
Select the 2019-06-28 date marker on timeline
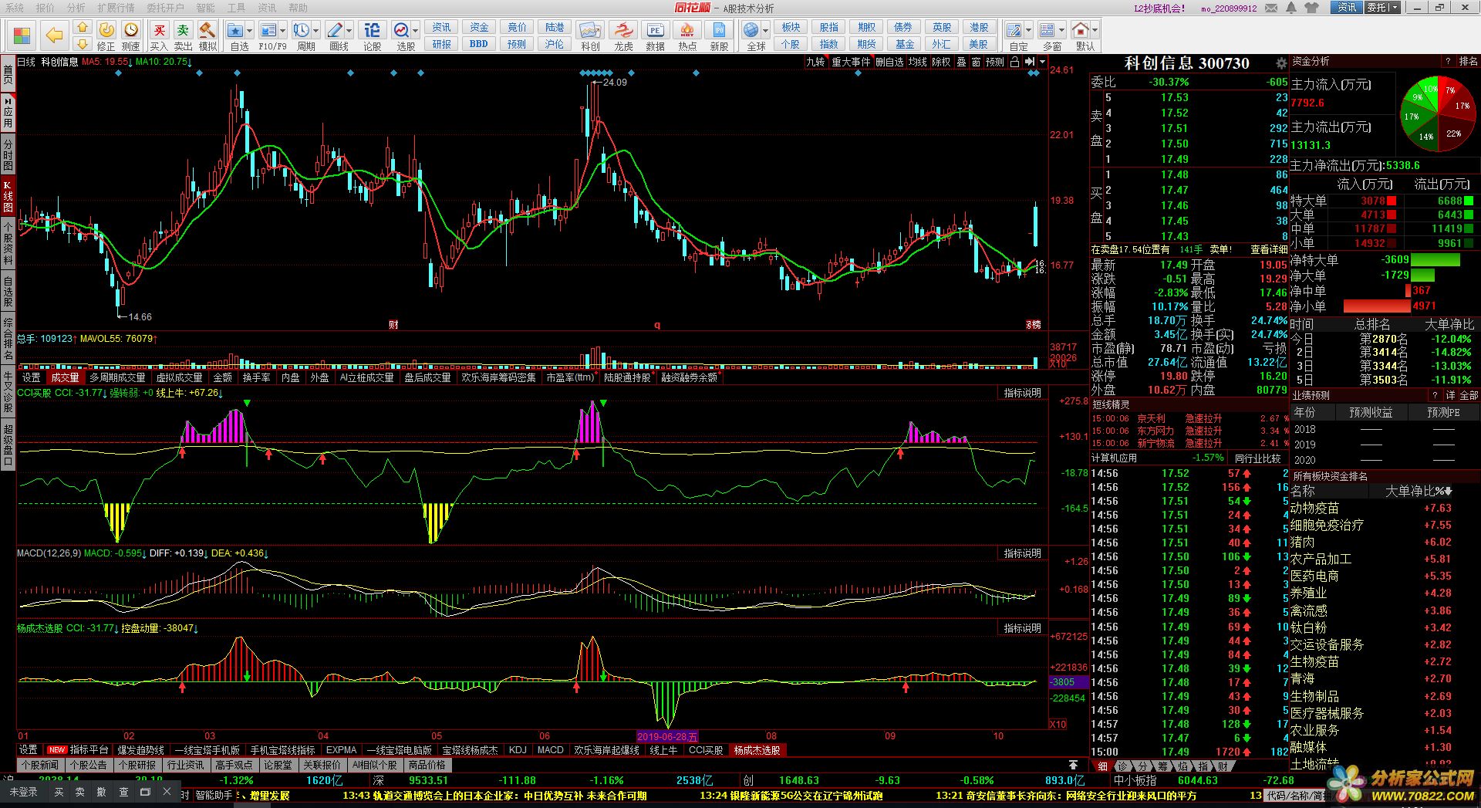[x=667, y=737]
